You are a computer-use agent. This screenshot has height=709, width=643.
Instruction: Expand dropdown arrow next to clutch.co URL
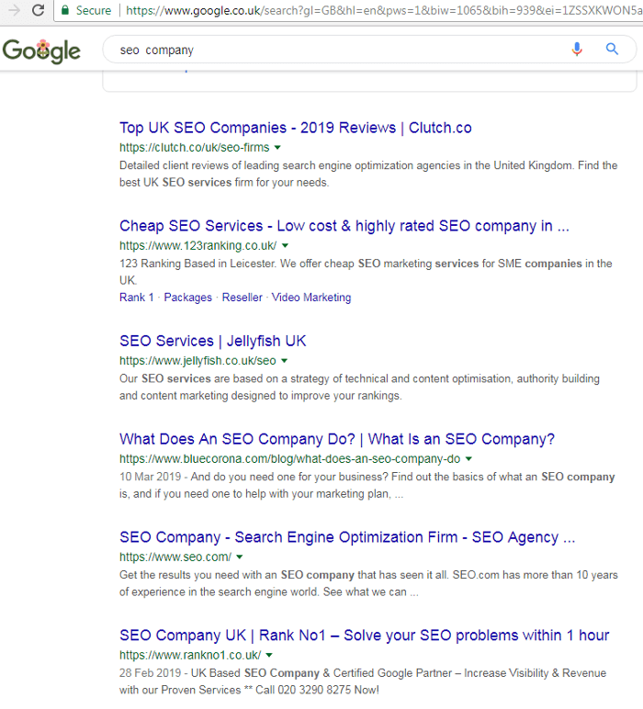(x=277, y=147)
